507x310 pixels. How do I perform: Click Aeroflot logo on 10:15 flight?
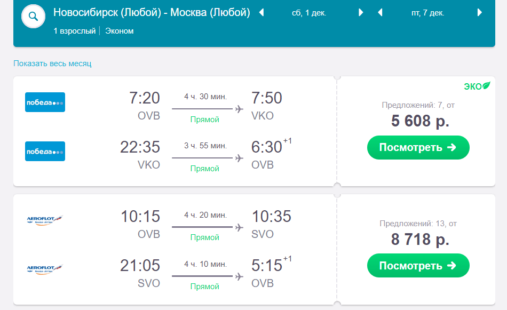click(45, 220)
